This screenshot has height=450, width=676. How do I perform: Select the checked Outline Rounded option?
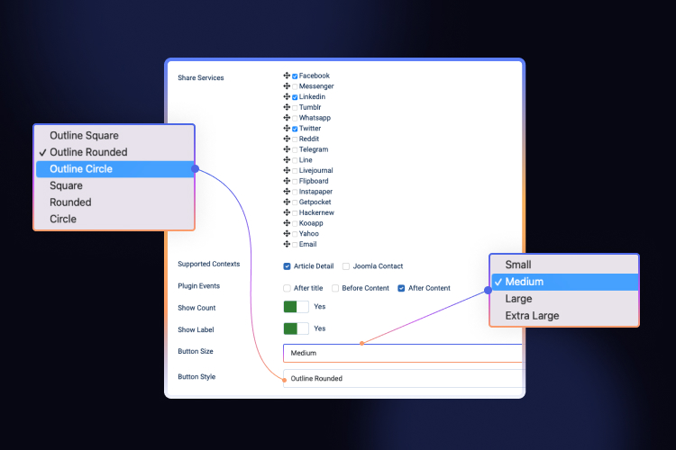[x=114, y=152]
